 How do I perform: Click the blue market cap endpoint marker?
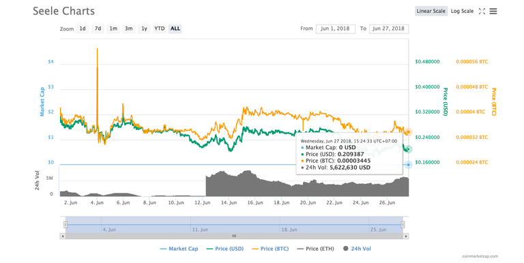[409, 164]
